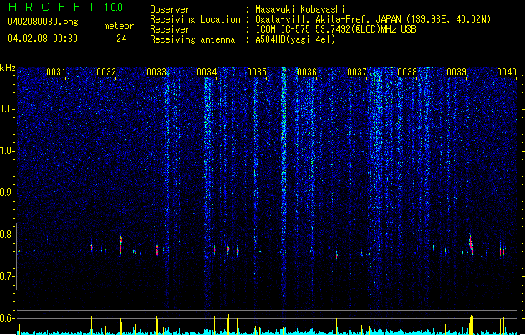Click the time marker 0034

207,72
